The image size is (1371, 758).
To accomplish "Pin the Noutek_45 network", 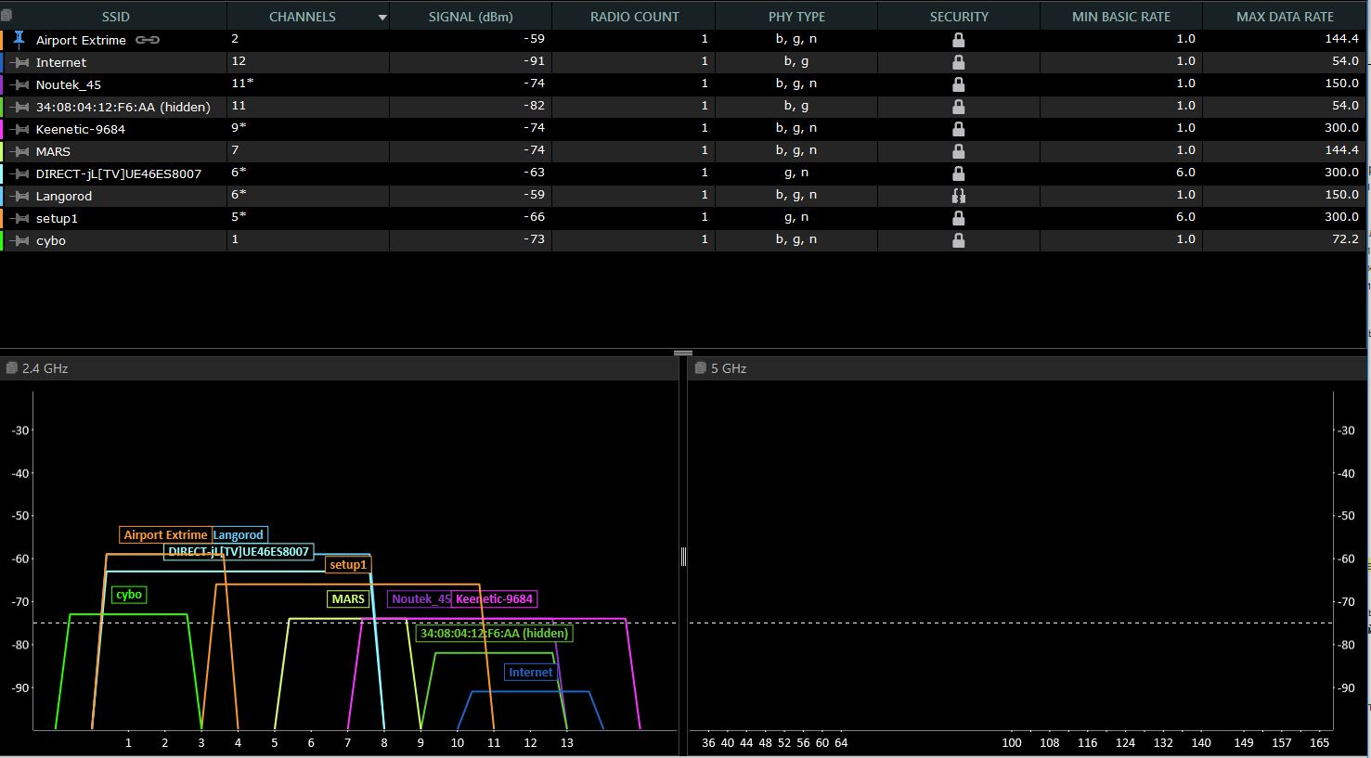I will click(19, 84).
